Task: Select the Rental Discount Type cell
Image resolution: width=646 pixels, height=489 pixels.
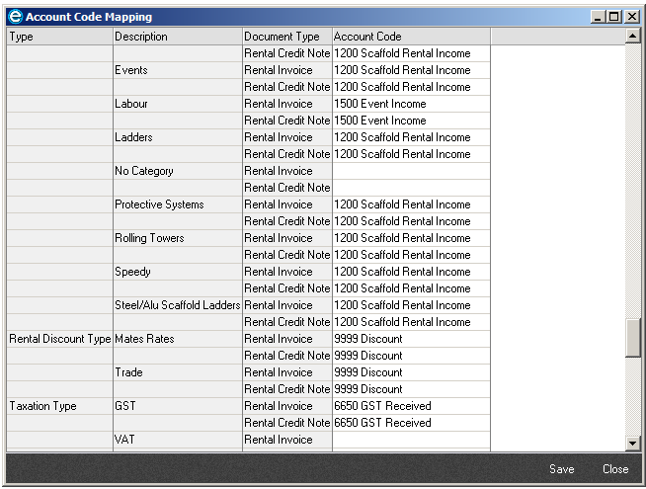Action: click(x=59, y=339)
